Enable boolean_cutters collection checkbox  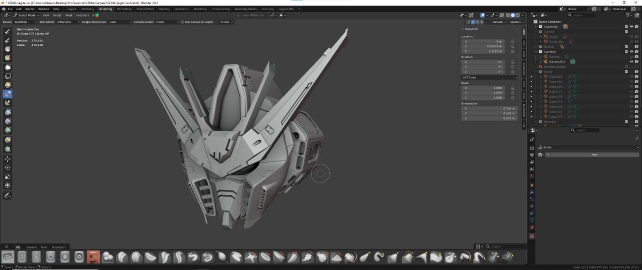pyautogui.click(x=626, y=67)
